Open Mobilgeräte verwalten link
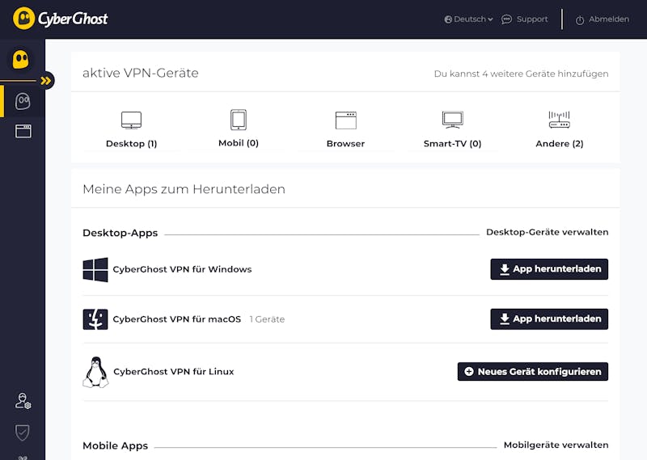This screenshot has height=460, width=647. 556,445
